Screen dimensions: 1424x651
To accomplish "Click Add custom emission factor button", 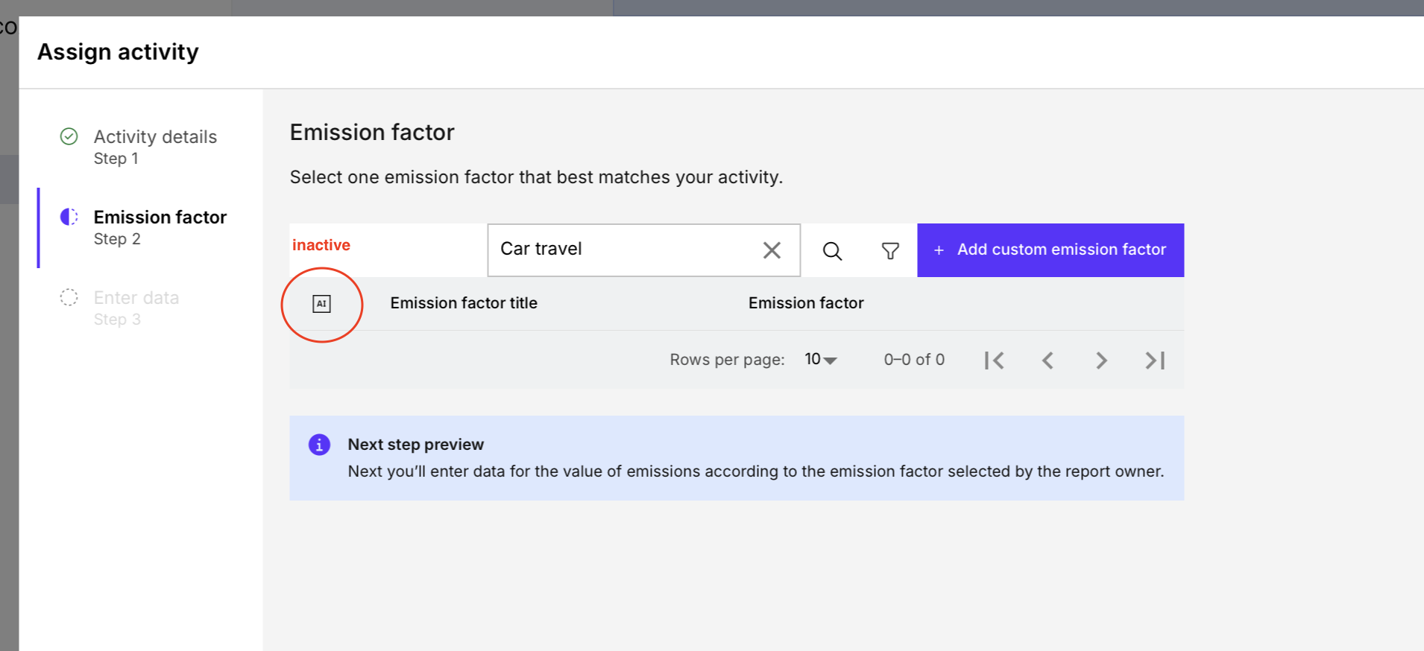I will coord(1050,250).
